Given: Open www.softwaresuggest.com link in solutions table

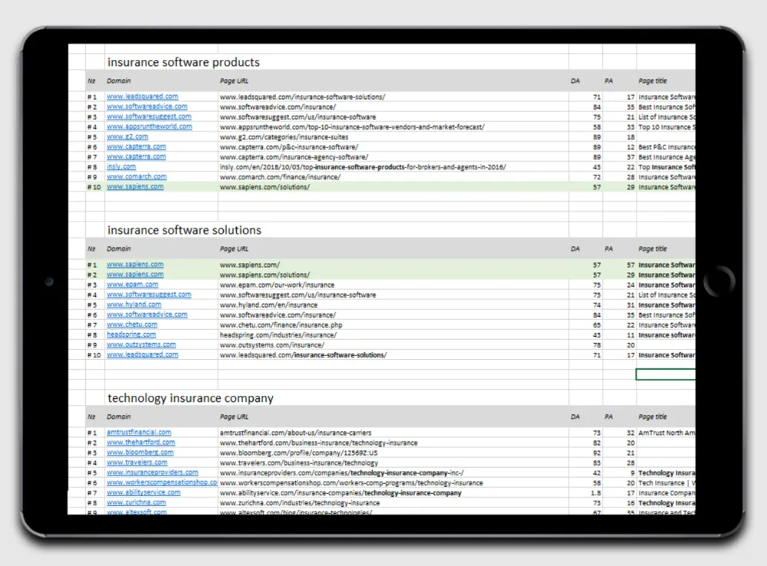Looking at the screenshot, I should 149,295.
